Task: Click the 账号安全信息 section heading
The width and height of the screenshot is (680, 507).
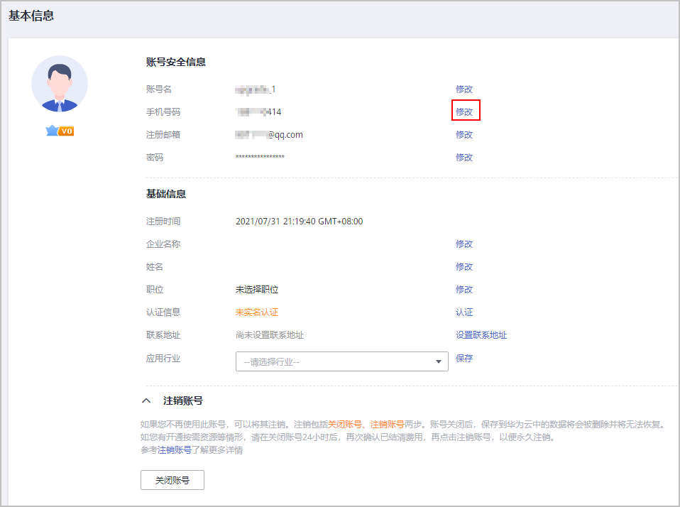Action: (175, 62)
